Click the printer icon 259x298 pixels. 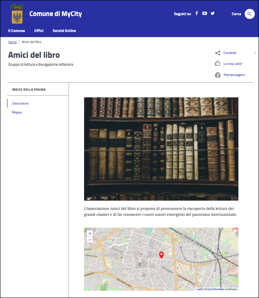(217, 75)
